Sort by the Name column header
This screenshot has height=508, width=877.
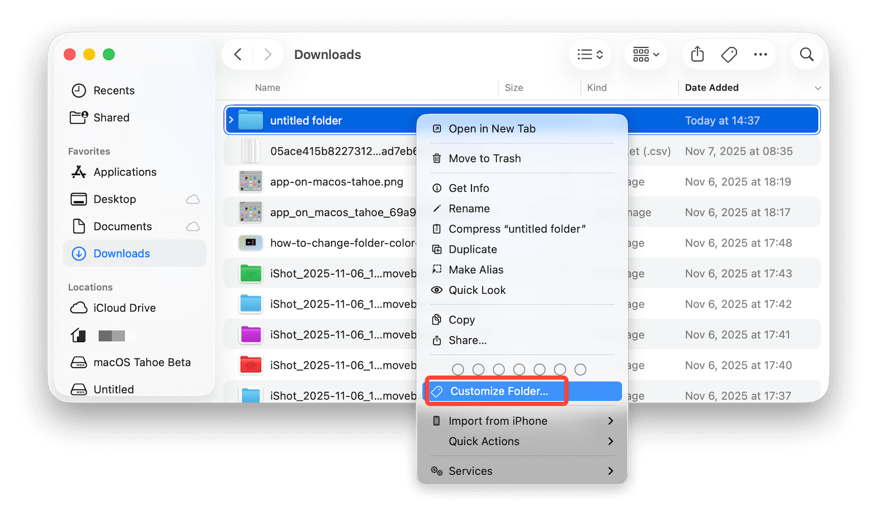click(x=267, y=88)
